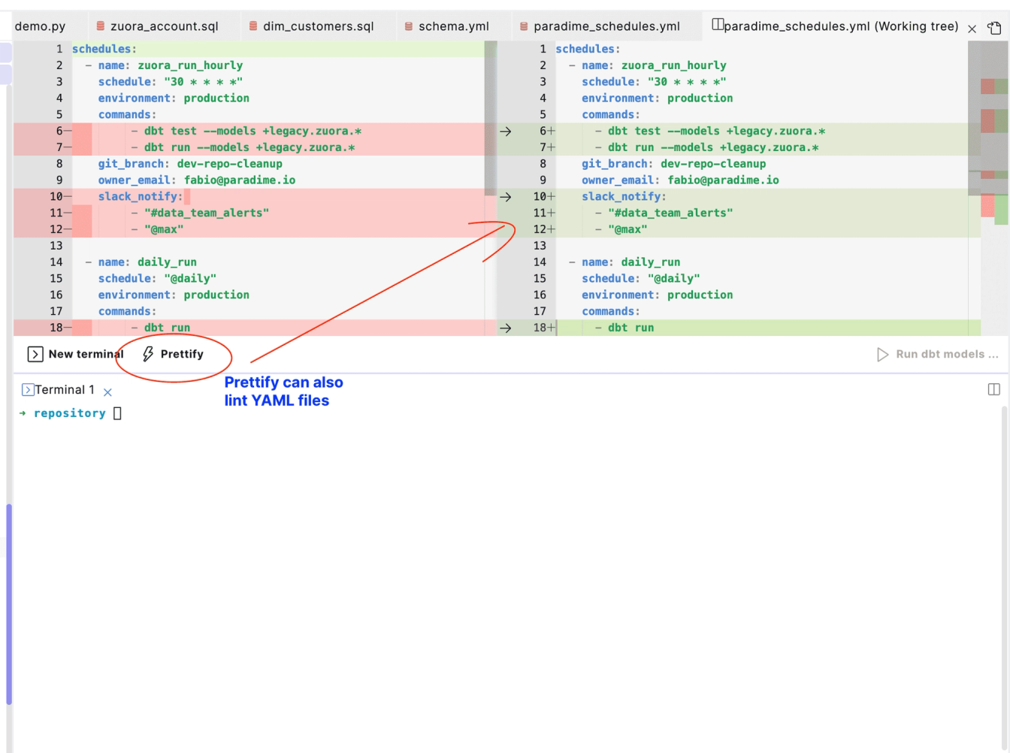1010x753 pixels.
Task: Revert the line 18 change using its arrow
Action: pyautogui.click(x=506, y=328)
